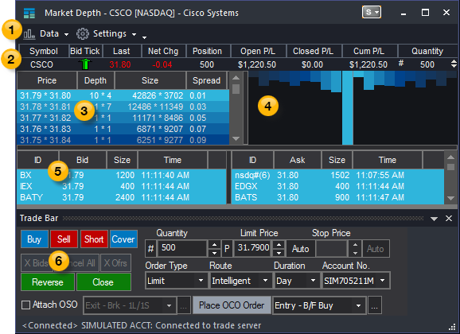This screenshot has width=460, height=334.
Task: Open the Account No. dropdown
Action: [x=356, y=281]
